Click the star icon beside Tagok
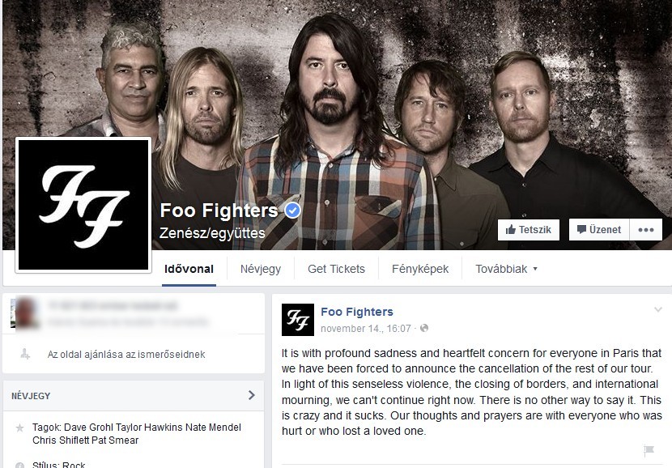The image size is (672, 468). [19, 428]
